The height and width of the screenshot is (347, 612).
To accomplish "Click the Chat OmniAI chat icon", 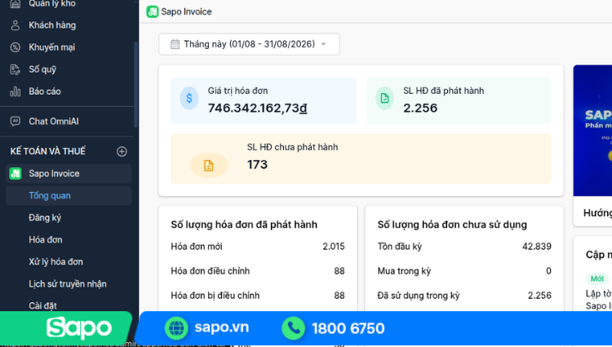I will pyautogui.click(x=16, y=122).
